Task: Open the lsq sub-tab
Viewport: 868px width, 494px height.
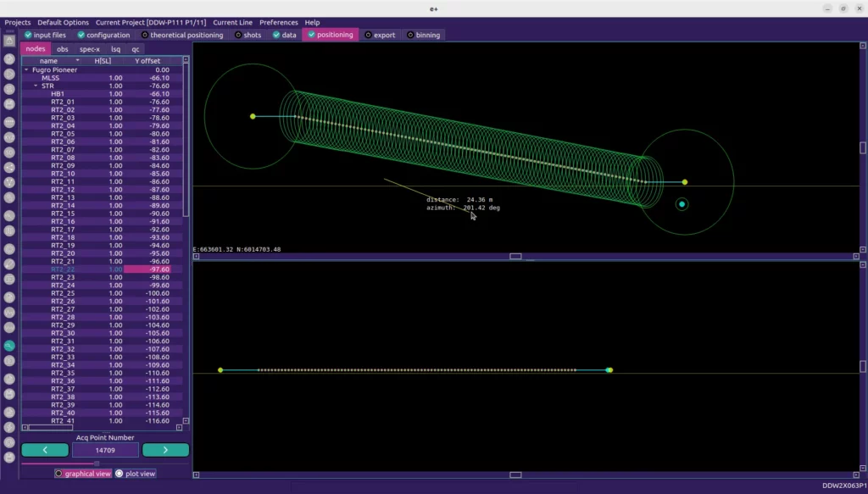Action: point(115,49)
